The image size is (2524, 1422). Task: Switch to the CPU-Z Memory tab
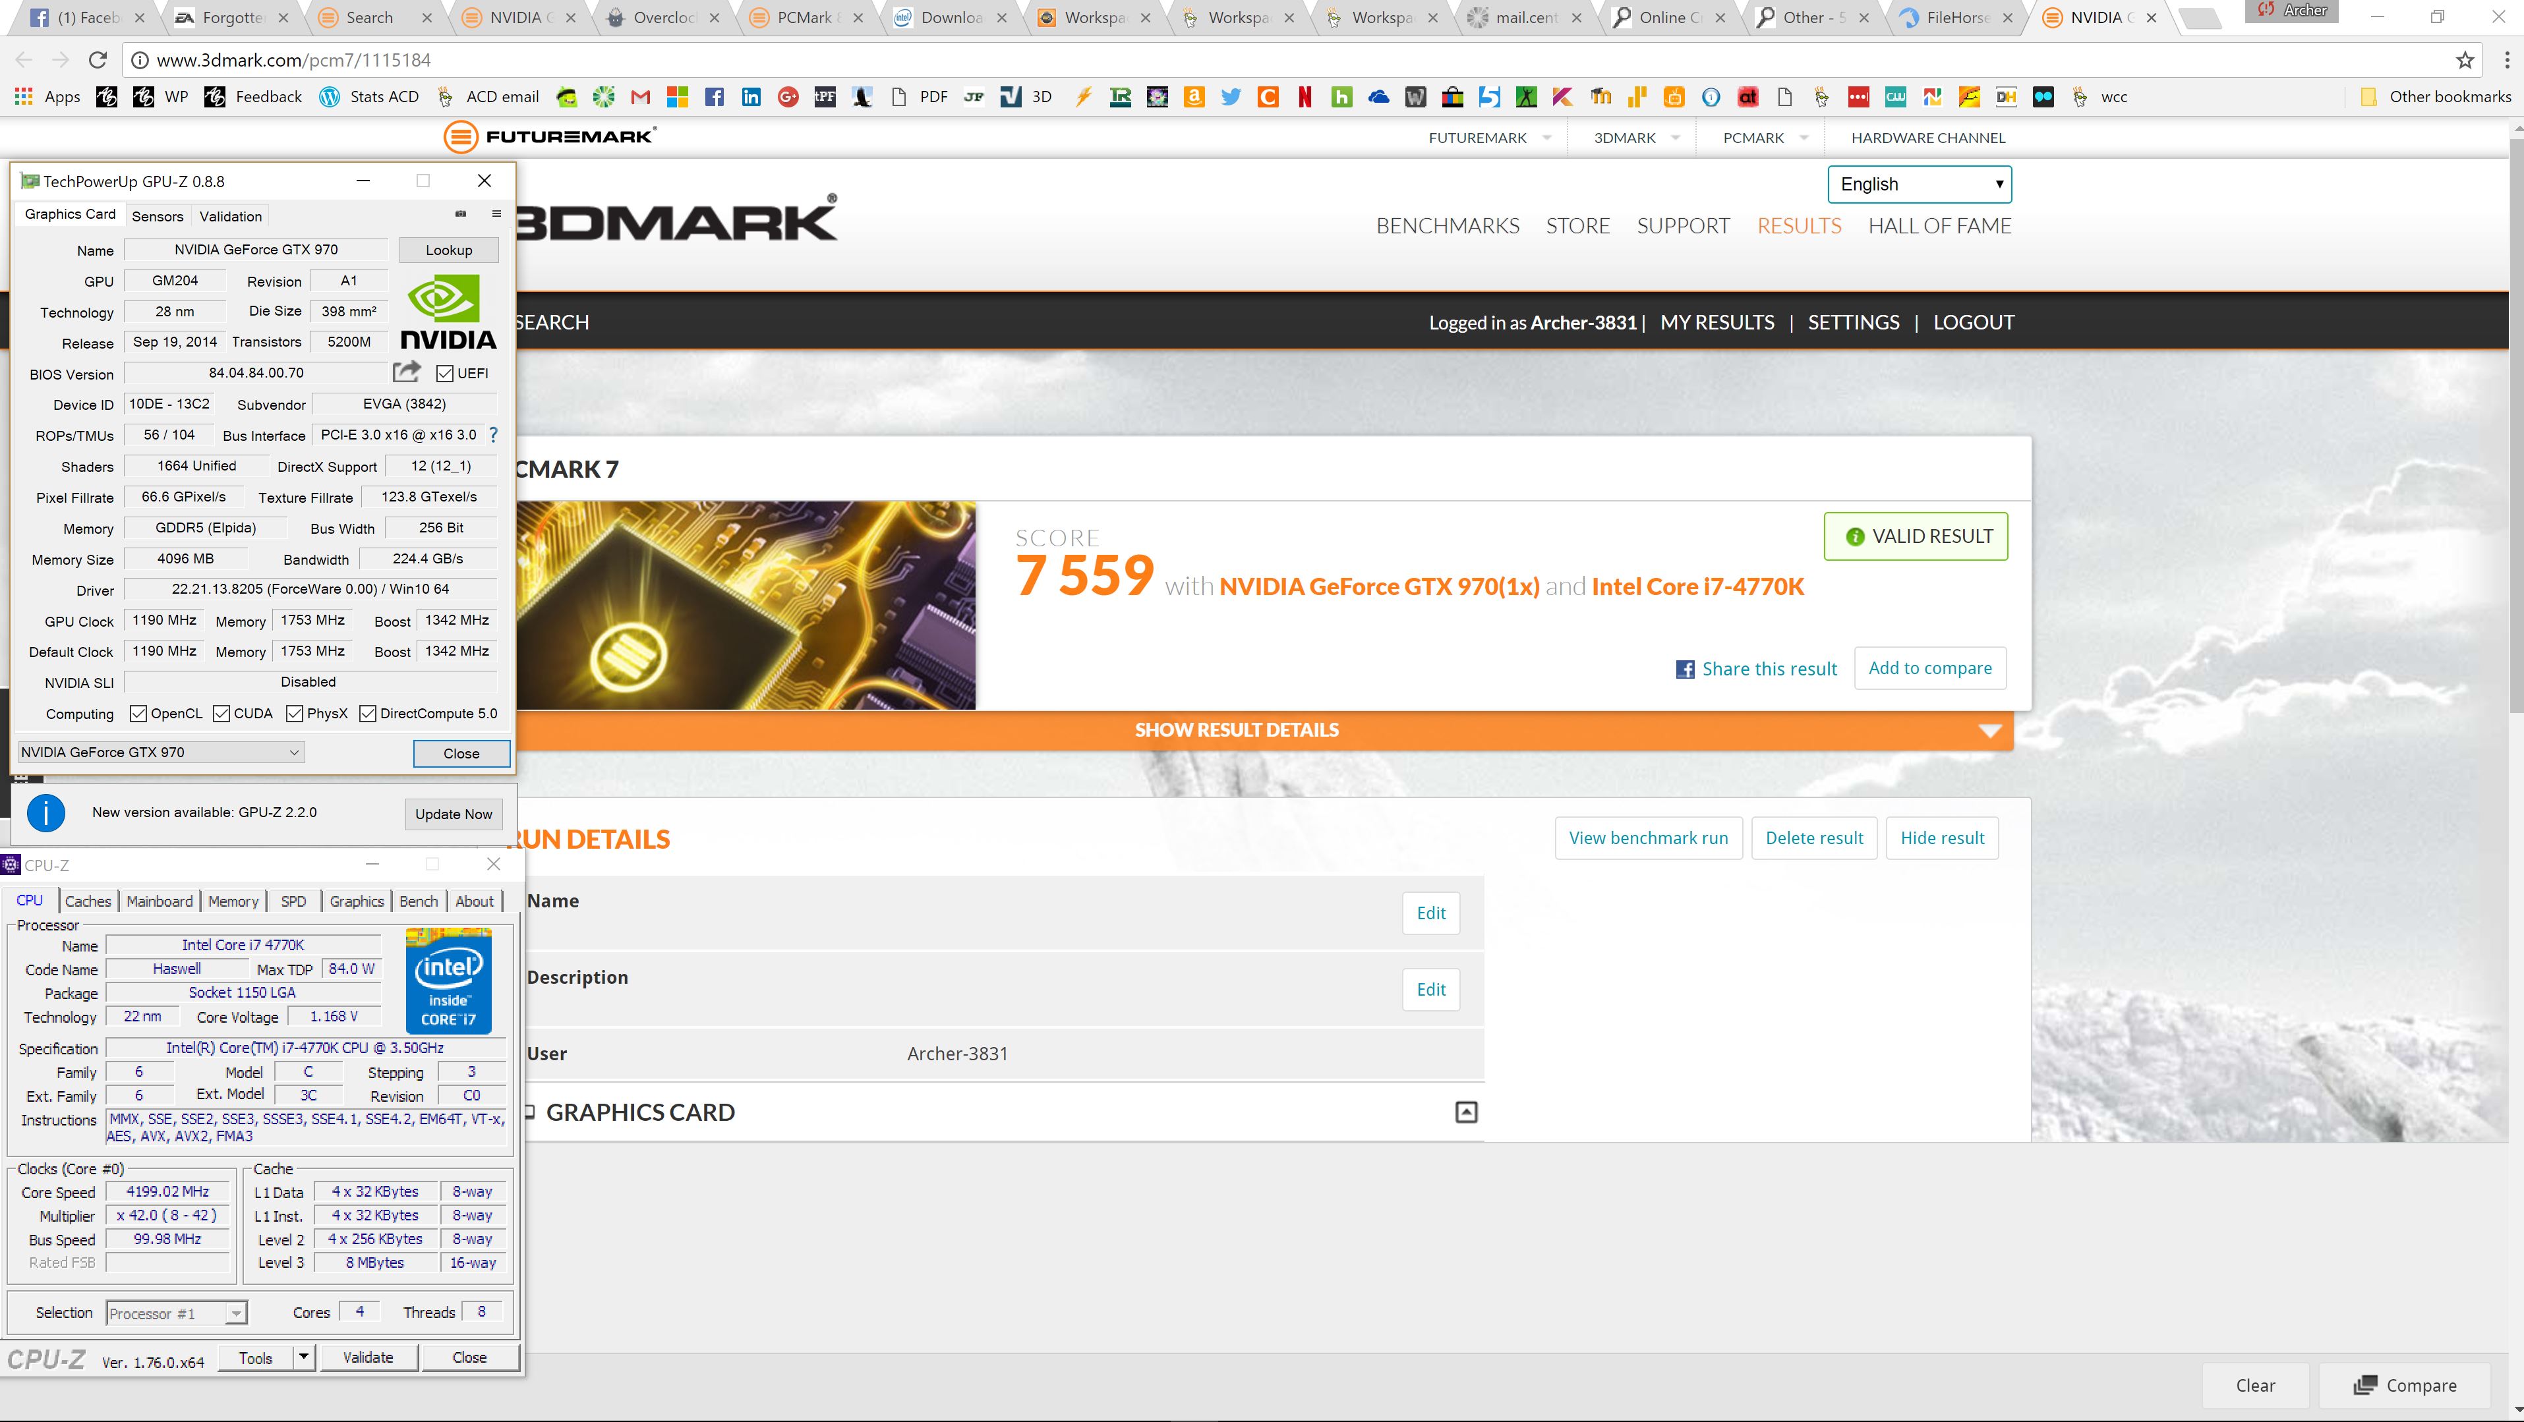[x=233, y=901]
